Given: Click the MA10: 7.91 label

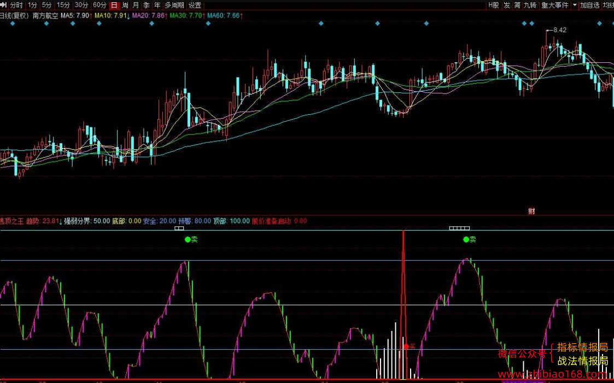Looking at the screenshot, I should coord(113,16).
